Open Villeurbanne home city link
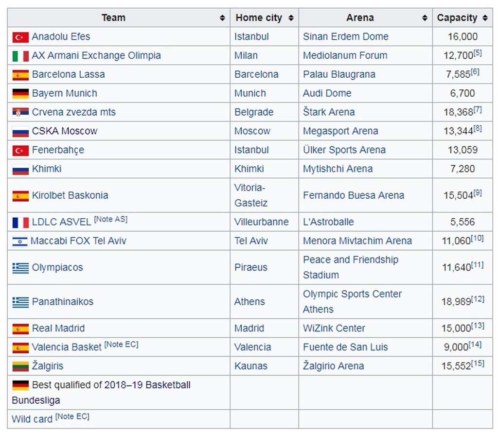498x433 pixels. [261, 222]
